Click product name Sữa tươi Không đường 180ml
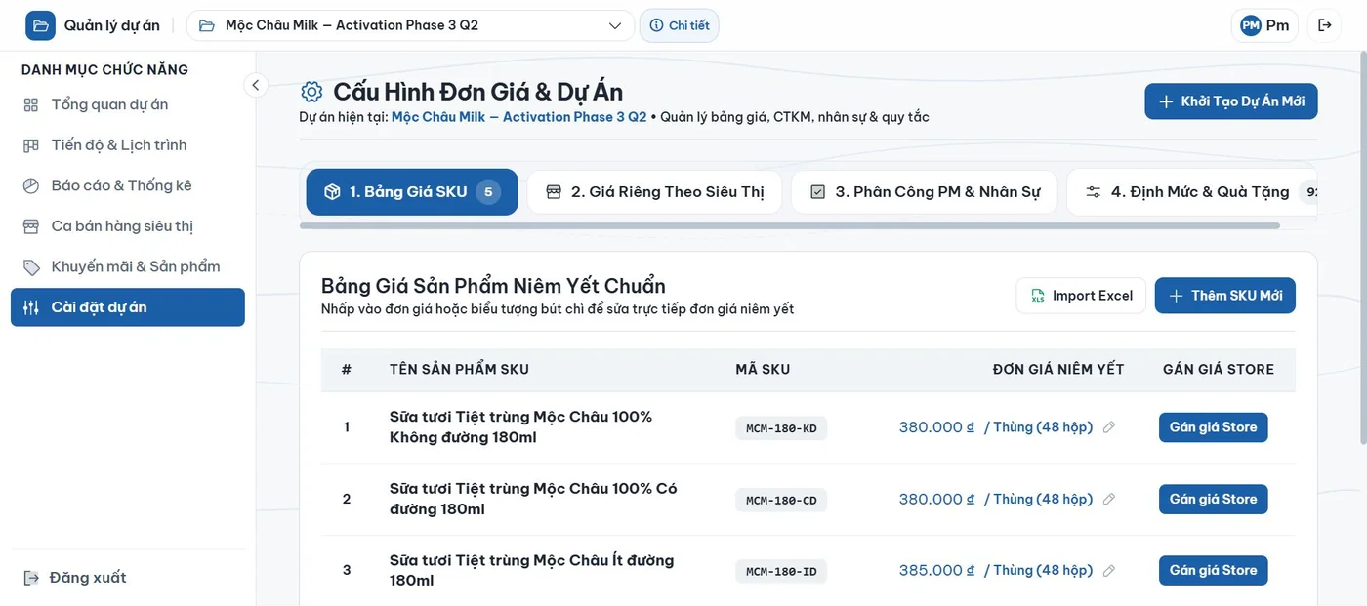The image size is (1367, 606). (x=520, y=427)
